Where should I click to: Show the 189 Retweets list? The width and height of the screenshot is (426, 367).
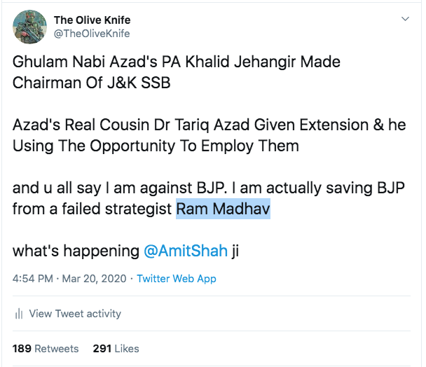click(46, 348)
